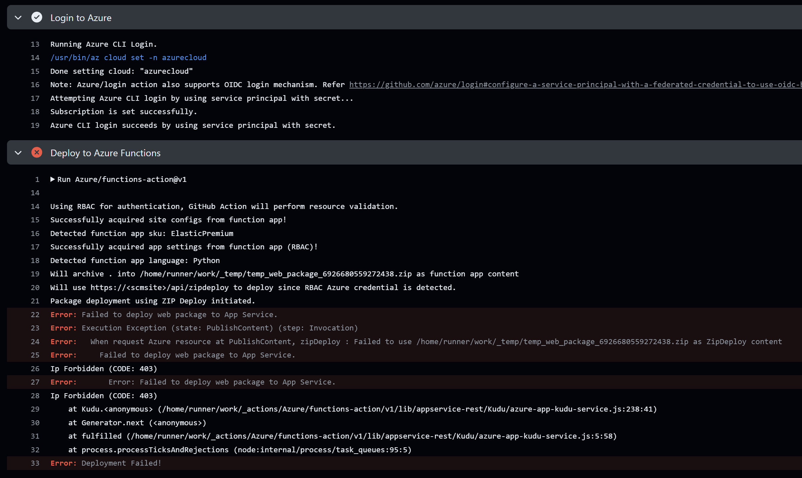Collapse the Login to Azure step chevron
802x478 pixels.
pos(18,18)
